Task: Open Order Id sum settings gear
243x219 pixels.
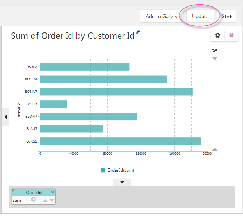Action: click(34, 199)
